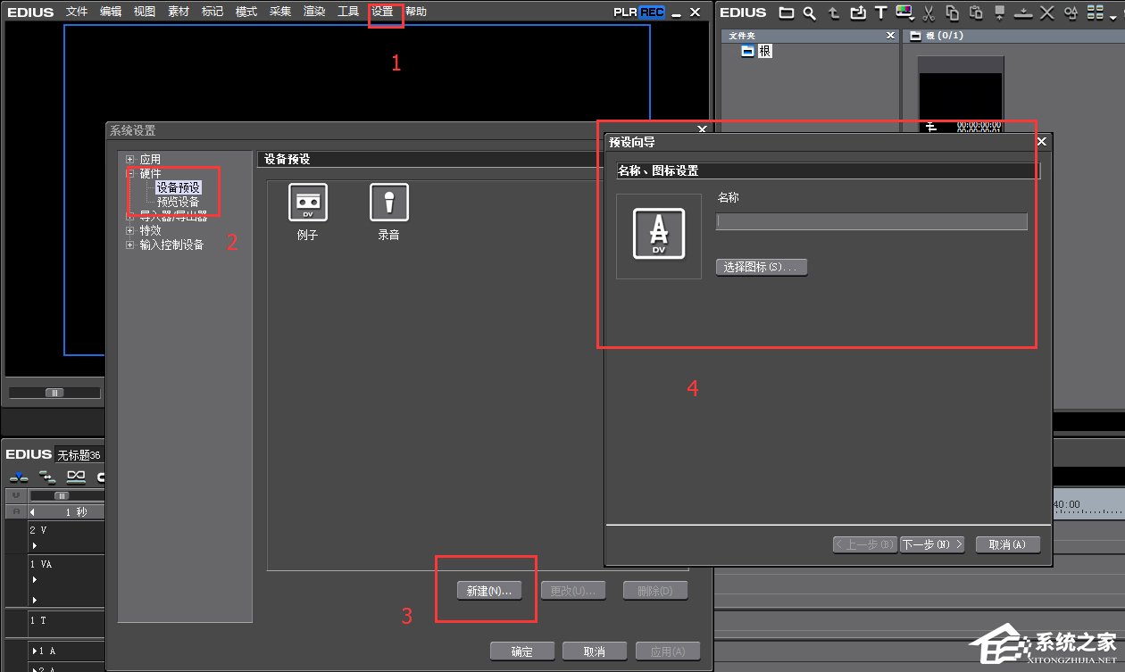This screenshot has width=1125, height=672.
Task: Click the color bars new clip icon
Action: click(904, 12)
